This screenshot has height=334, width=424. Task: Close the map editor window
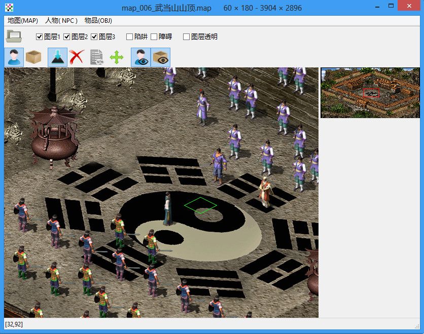tap(409, 6)
